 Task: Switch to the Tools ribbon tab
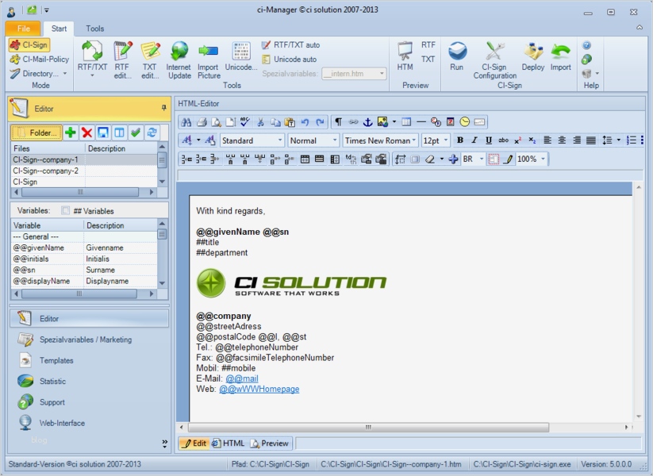(95, 29)
